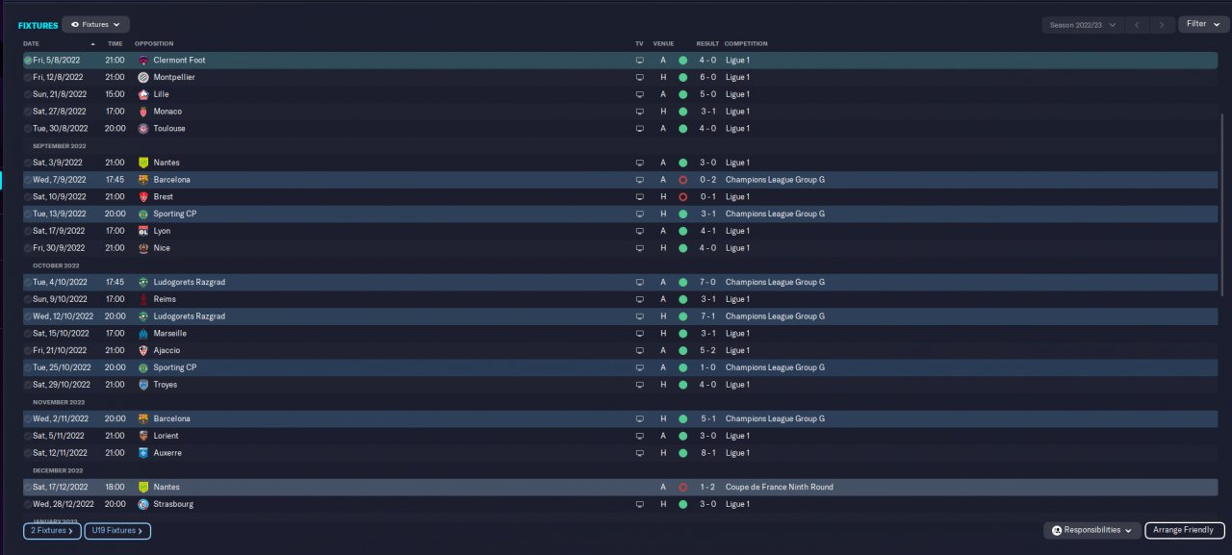
Task: Click the Brest club badge
Action: (x=143, y=197)
